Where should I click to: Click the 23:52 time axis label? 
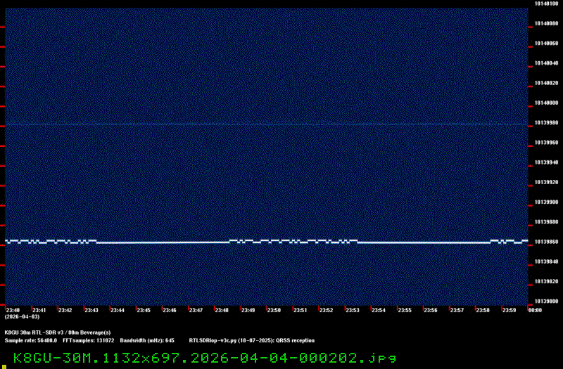(x=326, y=310)
